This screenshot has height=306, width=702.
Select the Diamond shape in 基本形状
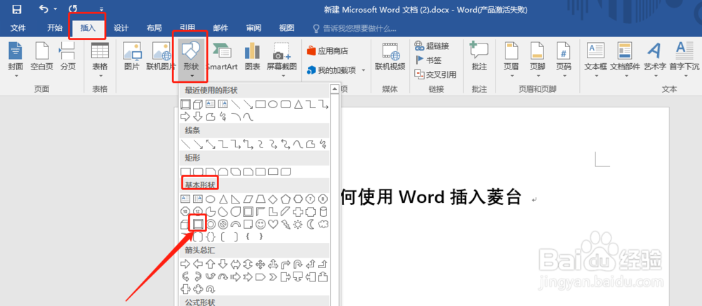click(273, 199)
